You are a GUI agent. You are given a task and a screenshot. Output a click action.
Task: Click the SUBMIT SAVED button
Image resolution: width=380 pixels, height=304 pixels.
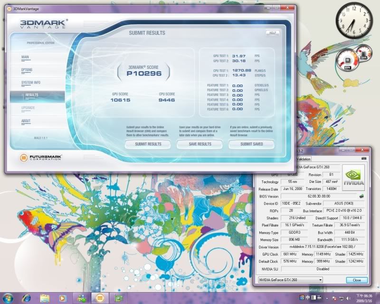251,144
